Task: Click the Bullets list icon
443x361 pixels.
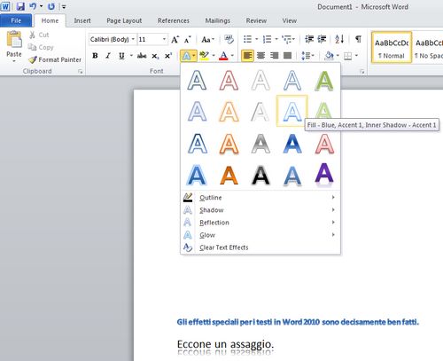Action: pyautogui.click(x=247, y=39)
